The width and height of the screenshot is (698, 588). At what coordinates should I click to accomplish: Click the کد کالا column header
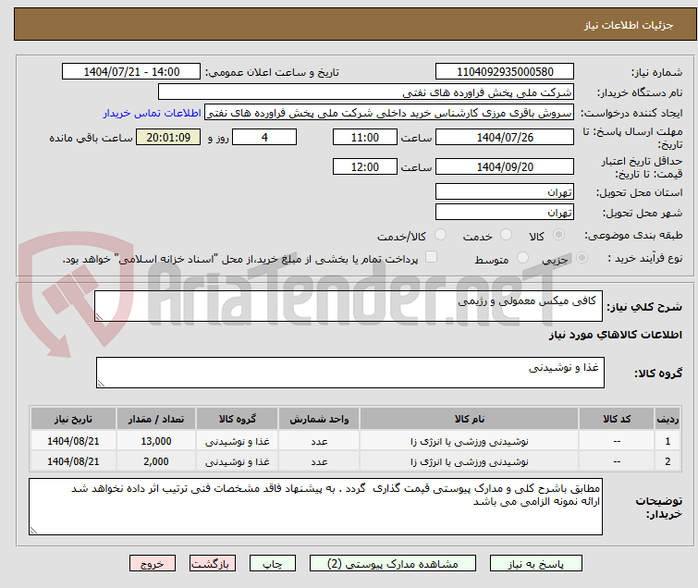[617, 419]
